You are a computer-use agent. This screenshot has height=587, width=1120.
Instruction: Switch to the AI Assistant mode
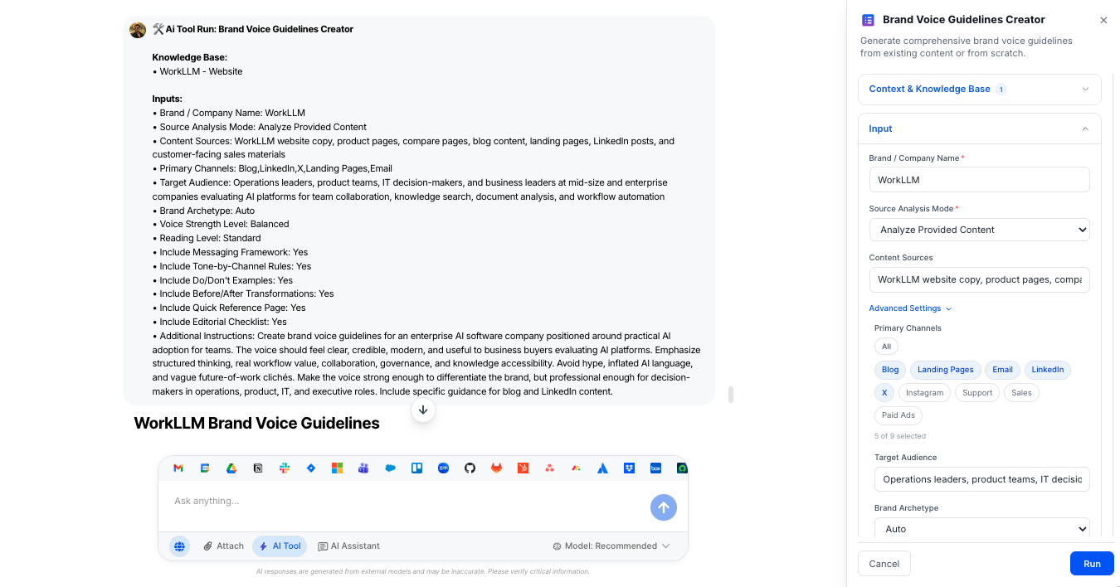click(x=348, y=546)
